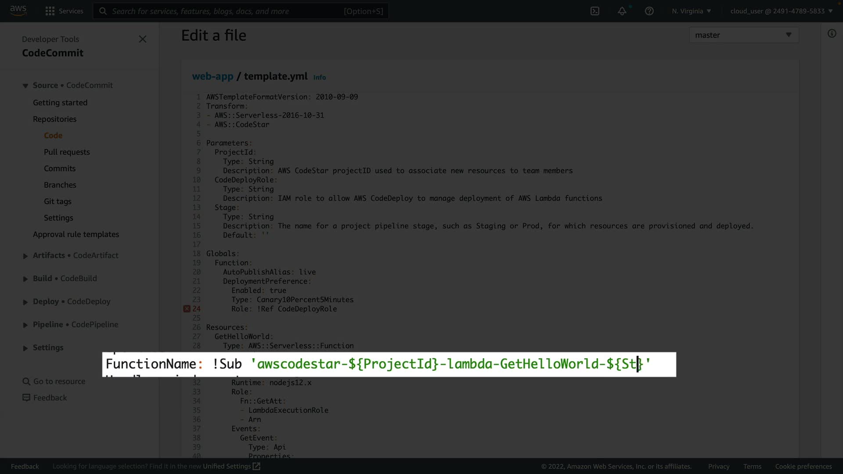Open the notifications bell

click(622, 11)
